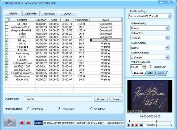Toggle the EnableGain checkbox
The width and height of the screenshot is (177, 130).
[150, 67]
